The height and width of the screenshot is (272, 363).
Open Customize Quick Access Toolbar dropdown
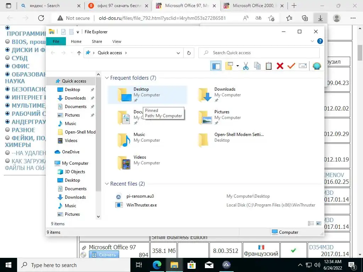click(78, 32)
